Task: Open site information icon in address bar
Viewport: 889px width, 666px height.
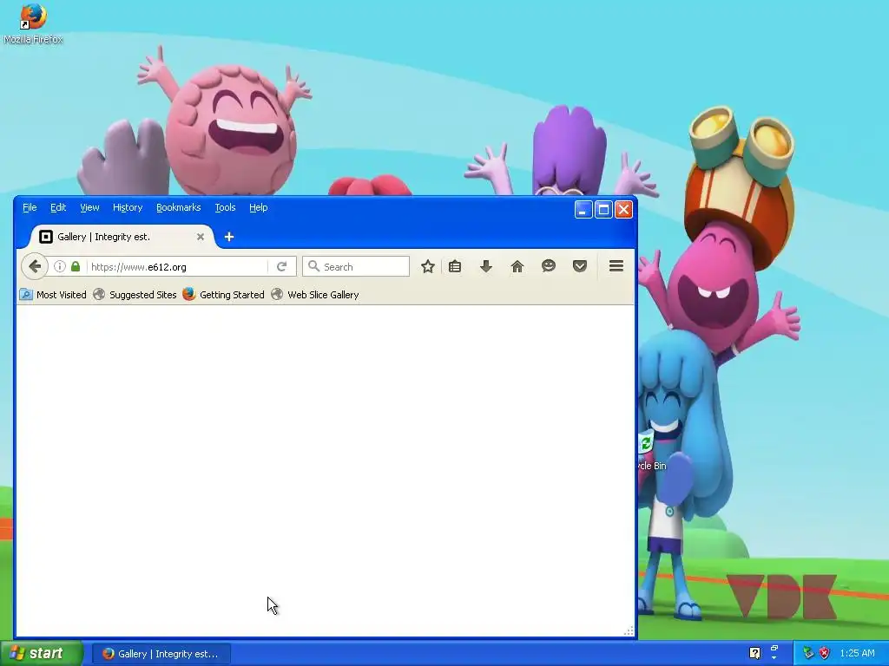Action: [x=60, y=266]
